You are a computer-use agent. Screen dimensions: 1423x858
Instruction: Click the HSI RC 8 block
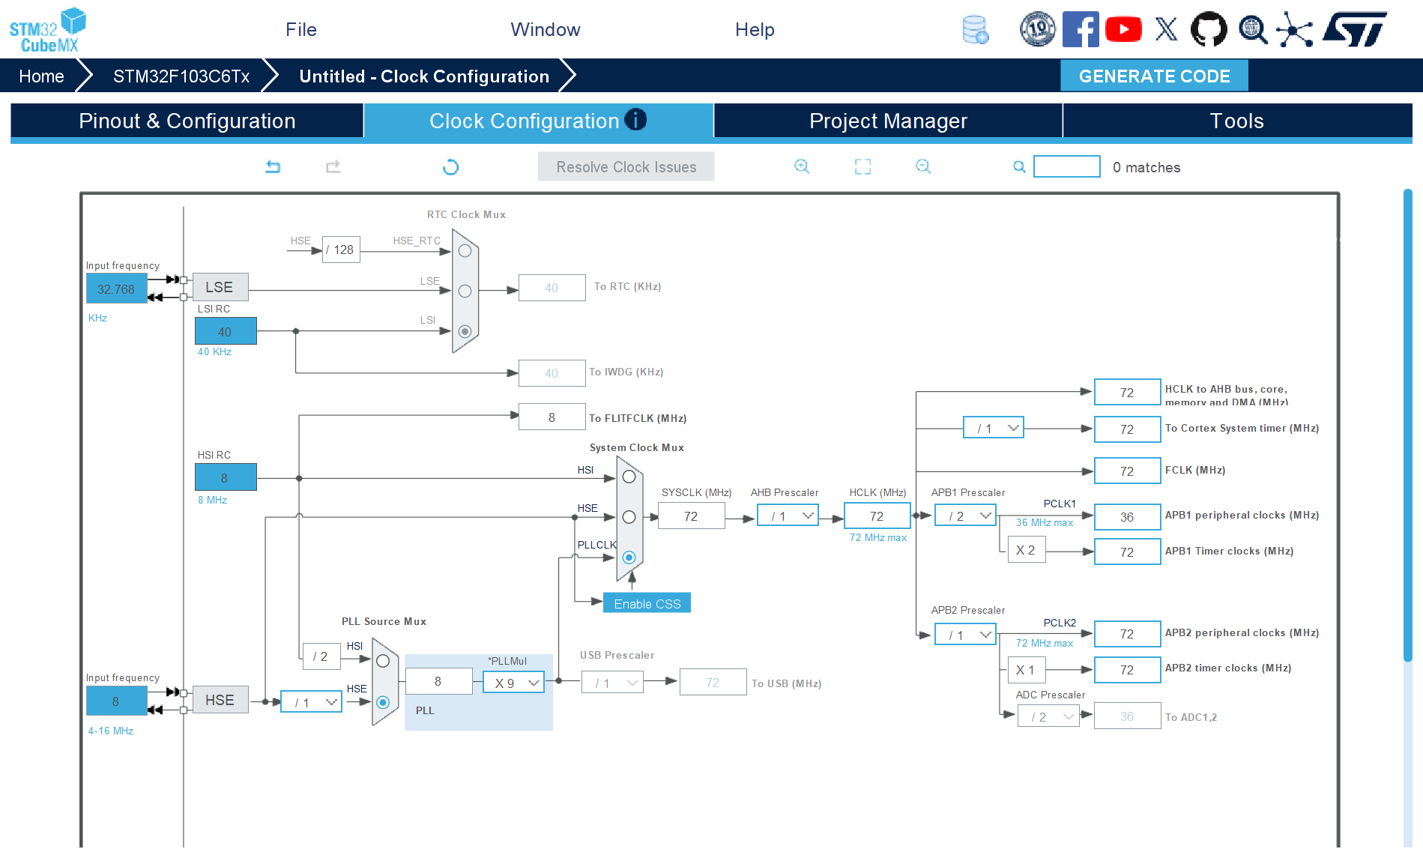[226, 477]
